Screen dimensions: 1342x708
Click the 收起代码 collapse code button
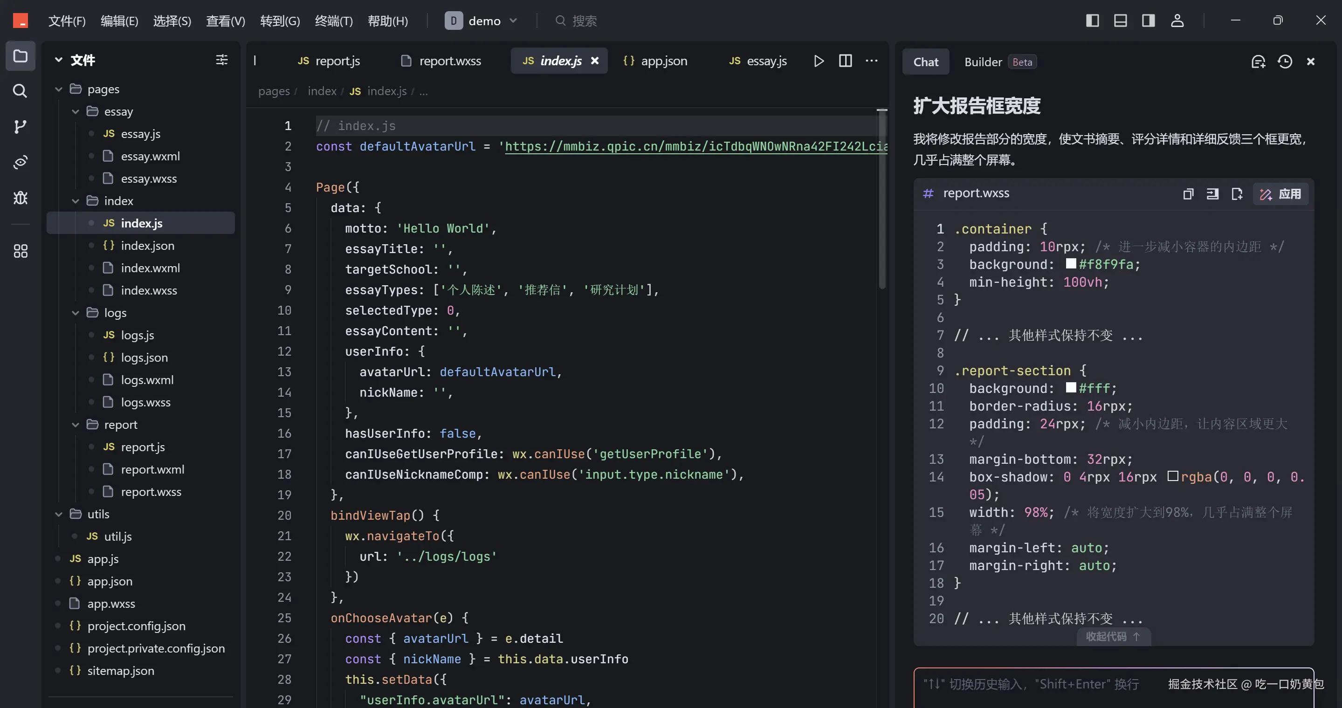1113,636
